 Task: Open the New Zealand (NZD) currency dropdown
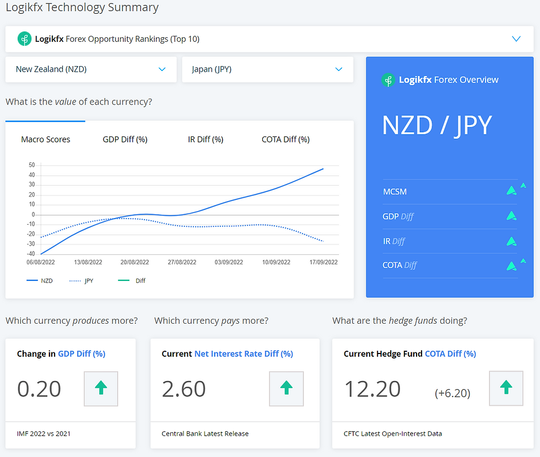pyautogui.click(x=91, y=69)
